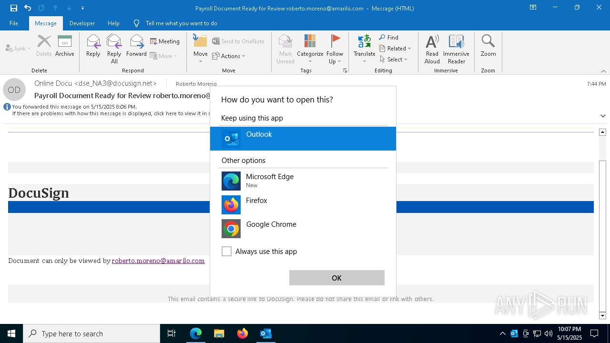Open the More respond options dropdown

[x=163, y=56]
